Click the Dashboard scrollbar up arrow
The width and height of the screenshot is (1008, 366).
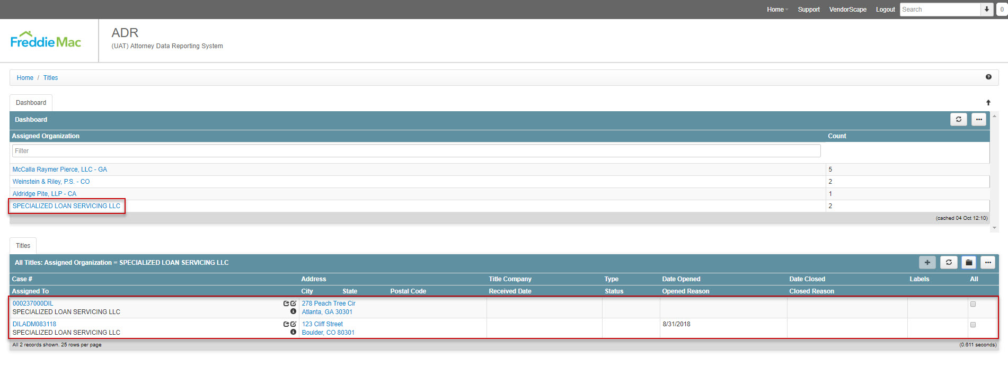(994, 116)
